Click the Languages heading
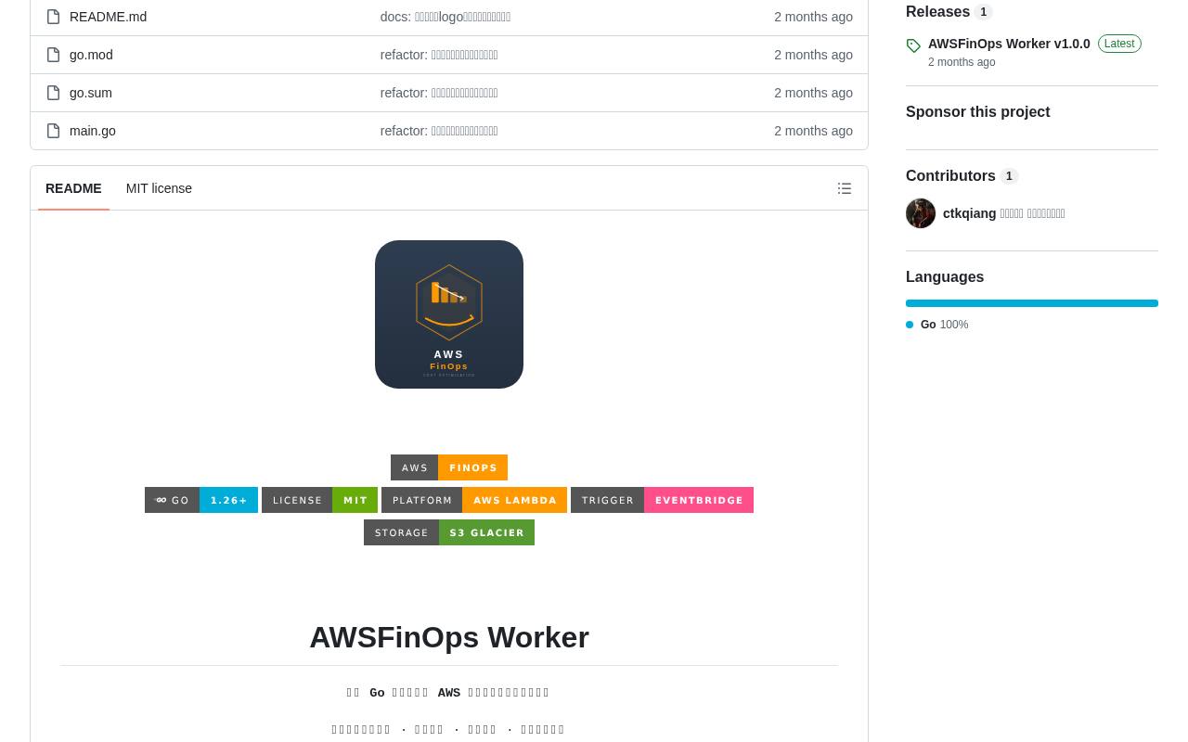The width and height of the screenshot is (1188, 742). [945, 277]
